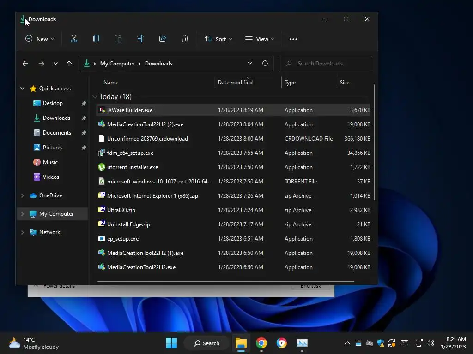The width and height of the screenshot is (473, 354).
Task: Select Desktop in Quick access
Action: point(53,103)
